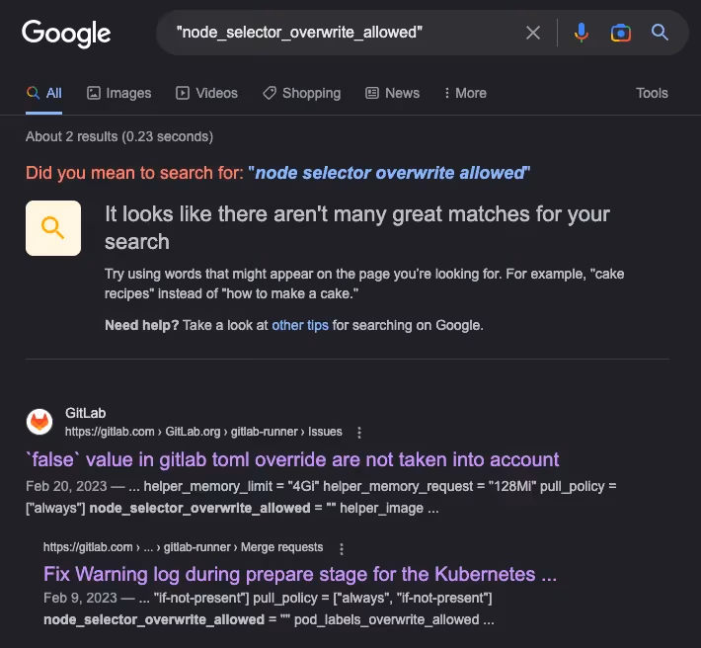
Task: Click "It looks like there aren't many great matches" heading
Action: coord(357,227)
